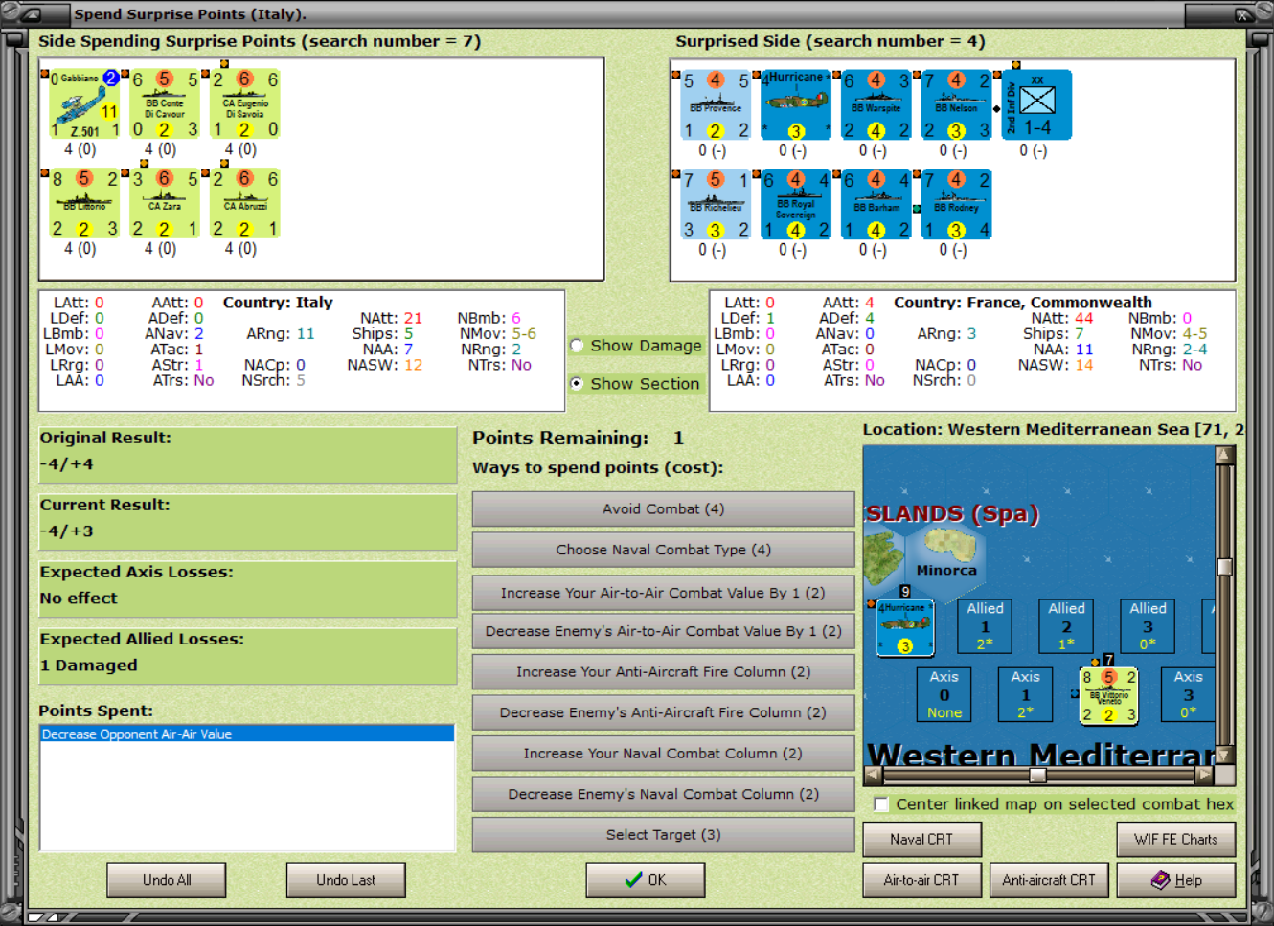Click the Allied 1 sea box
Screen dimensions: 1274x926
(985, 626)
